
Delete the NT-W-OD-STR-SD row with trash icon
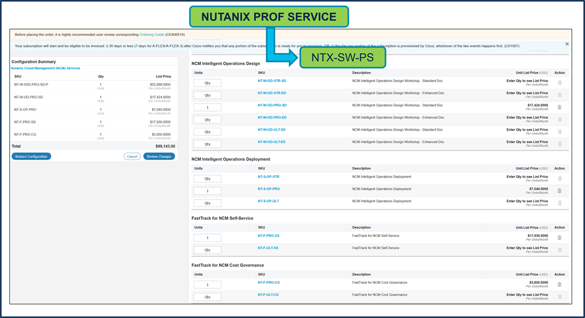(559, 83)
